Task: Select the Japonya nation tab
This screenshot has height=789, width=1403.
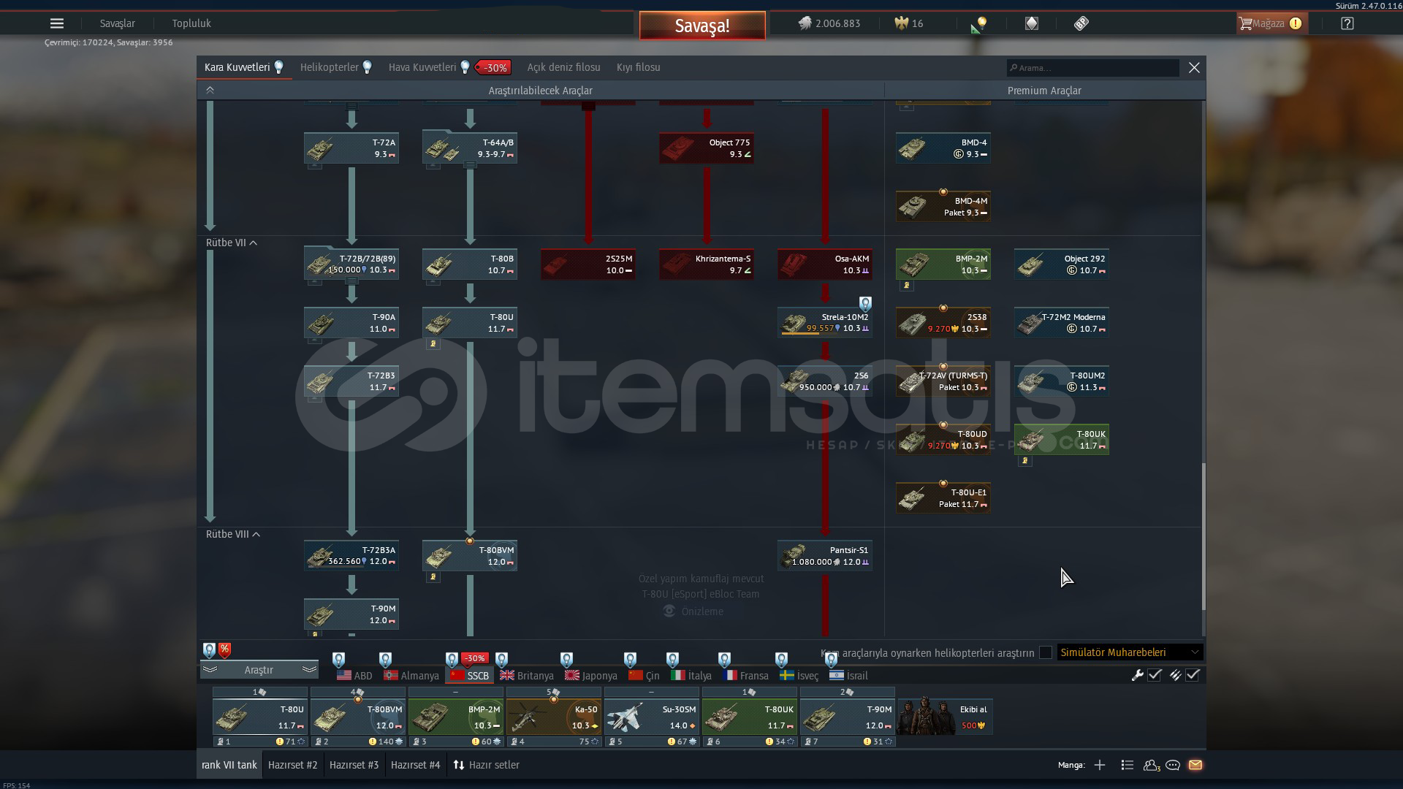Action: [591, 676]
